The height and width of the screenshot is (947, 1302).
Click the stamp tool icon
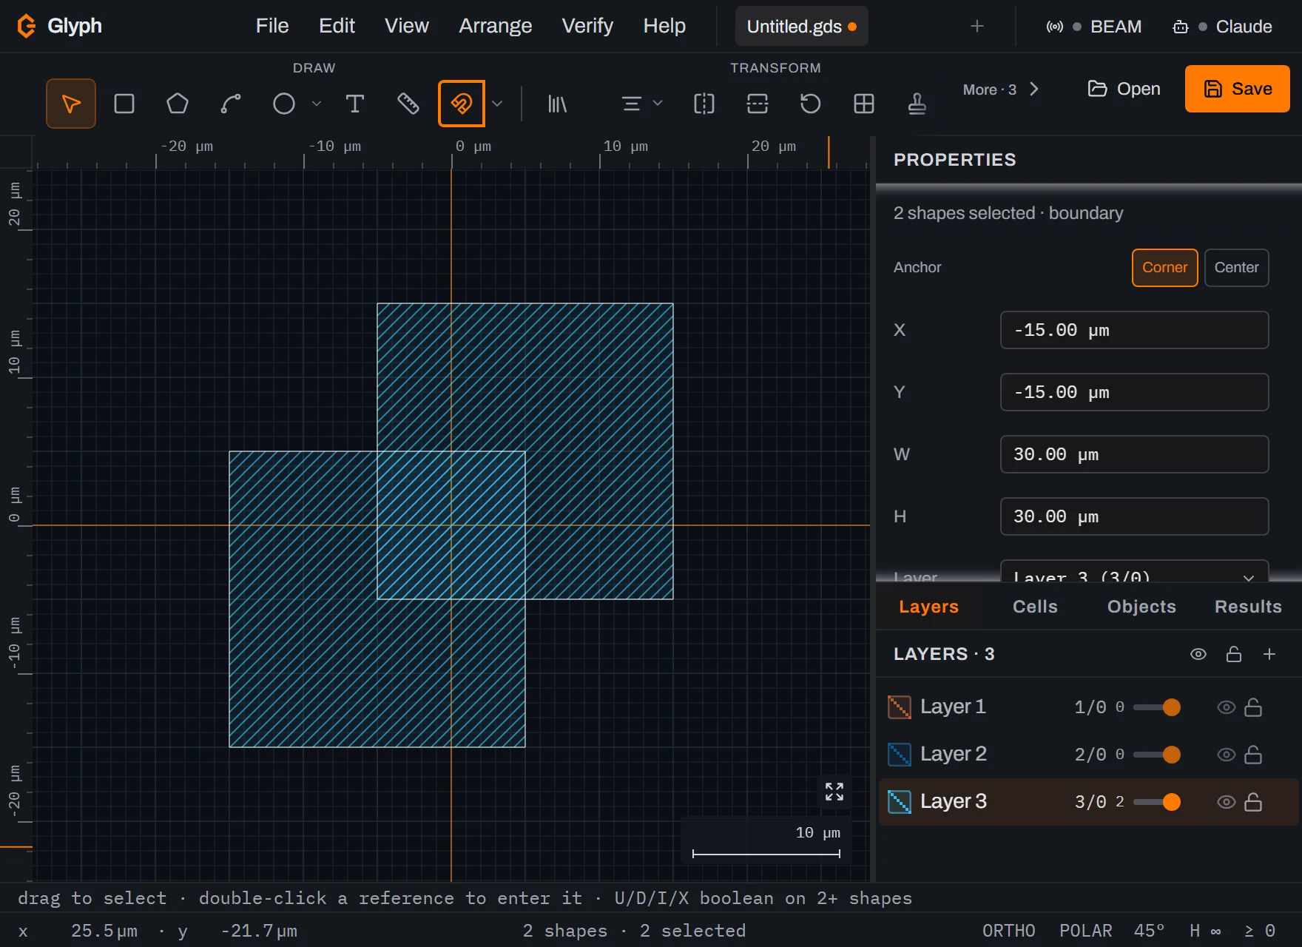(917, 104)
